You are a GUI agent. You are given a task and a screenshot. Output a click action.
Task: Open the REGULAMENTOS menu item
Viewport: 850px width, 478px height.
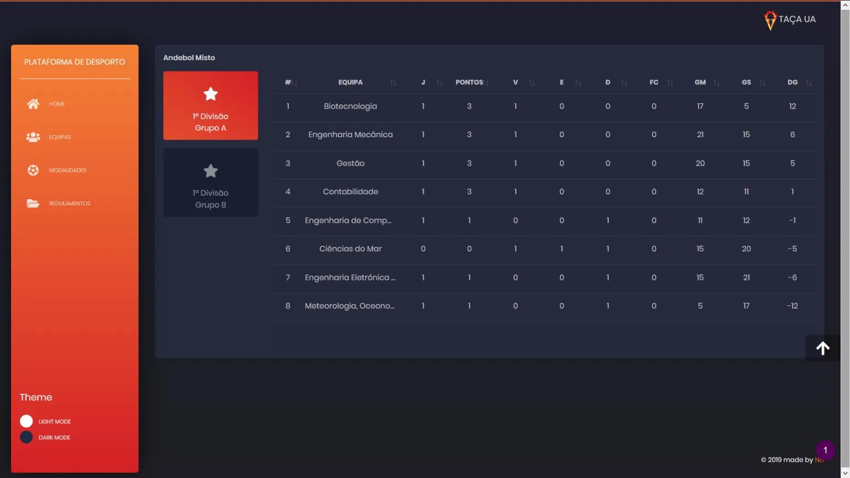pyautogui.click(x=70, y=204)
